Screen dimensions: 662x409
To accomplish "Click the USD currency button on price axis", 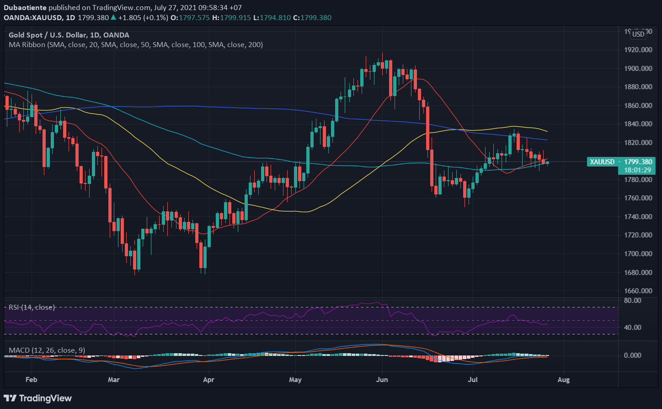I will (638, 34).
